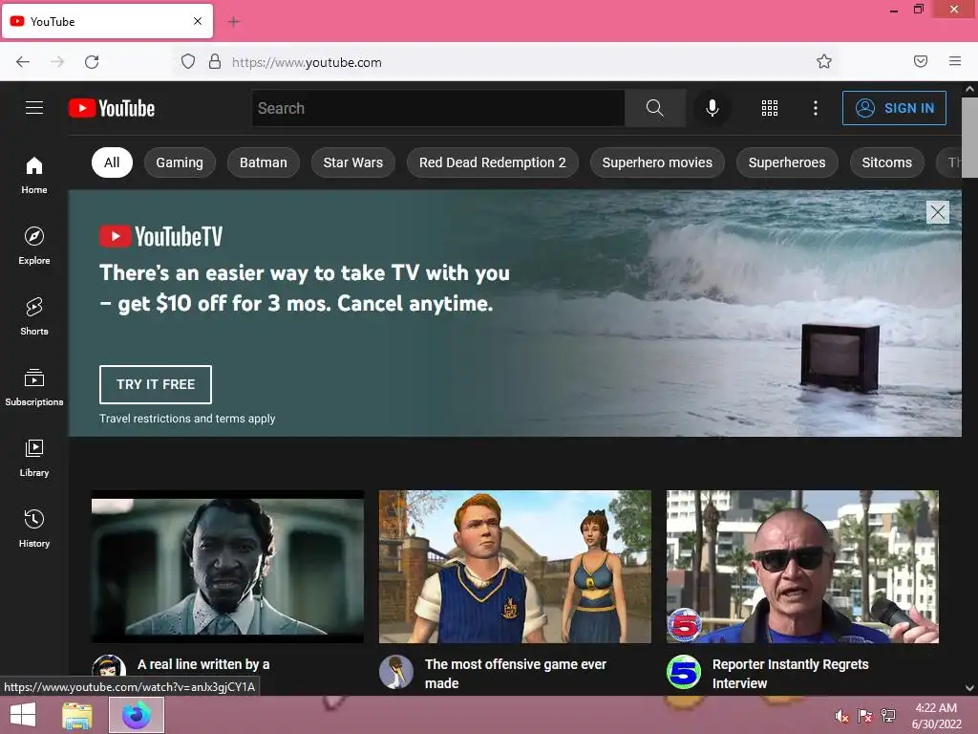Go to Home in the sidebar
The width and height of the screenshot is (978, 734).
[34, 176]
